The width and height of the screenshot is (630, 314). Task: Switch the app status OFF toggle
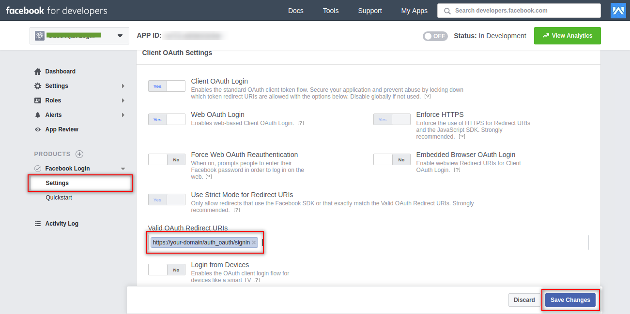(x=435, y=36)
